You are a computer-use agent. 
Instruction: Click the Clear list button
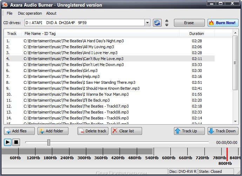tap(127, 131)
